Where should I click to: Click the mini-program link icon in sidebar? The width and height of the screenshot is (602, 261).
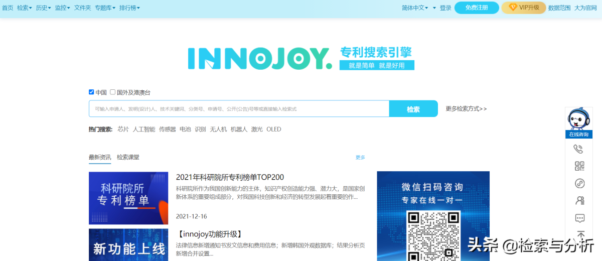point(579,183)
